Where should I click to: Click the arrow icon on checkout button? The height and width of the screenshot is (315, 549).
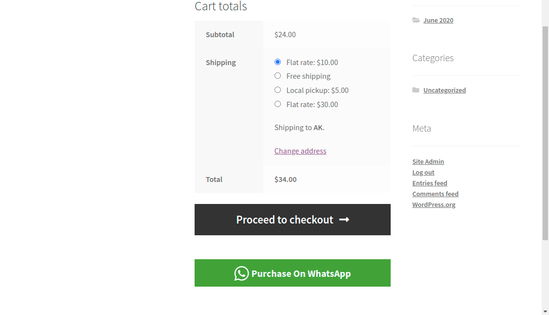pos(344,220)
